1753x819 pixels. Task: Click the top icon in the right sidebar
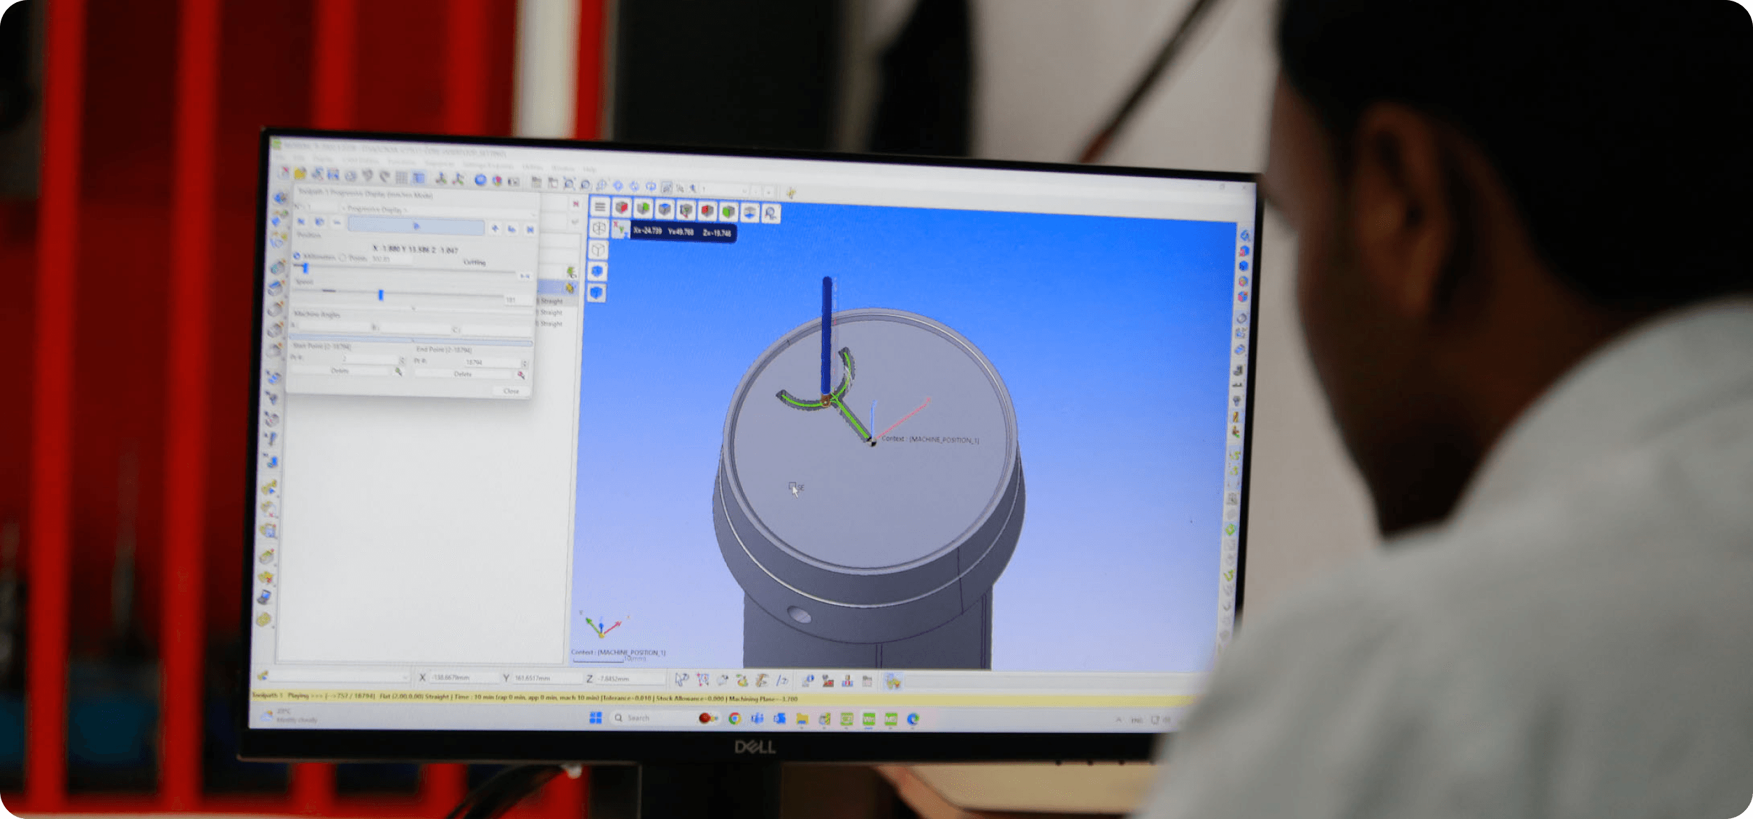click(1246, 235)
